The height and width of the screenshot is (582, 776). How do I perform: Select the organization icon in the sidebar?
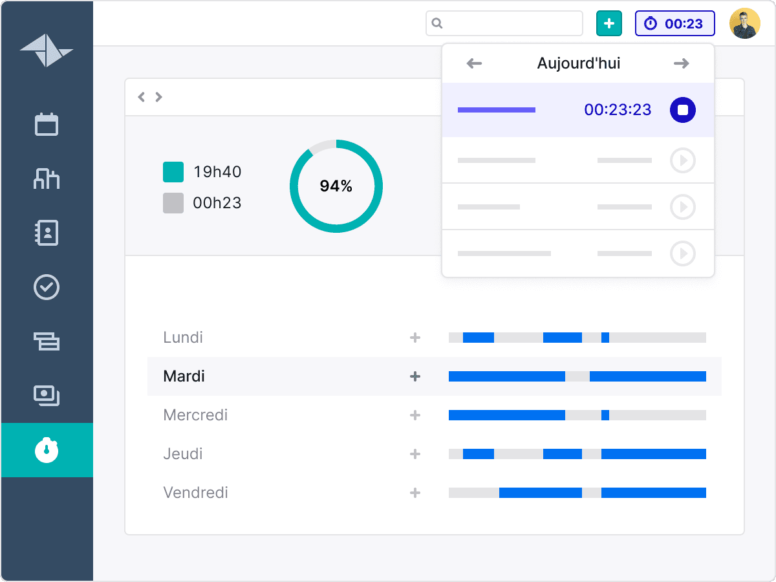pos(46,178)
